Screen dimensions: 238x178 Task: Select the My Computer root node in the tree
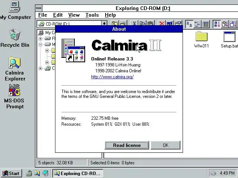(45, 33)
